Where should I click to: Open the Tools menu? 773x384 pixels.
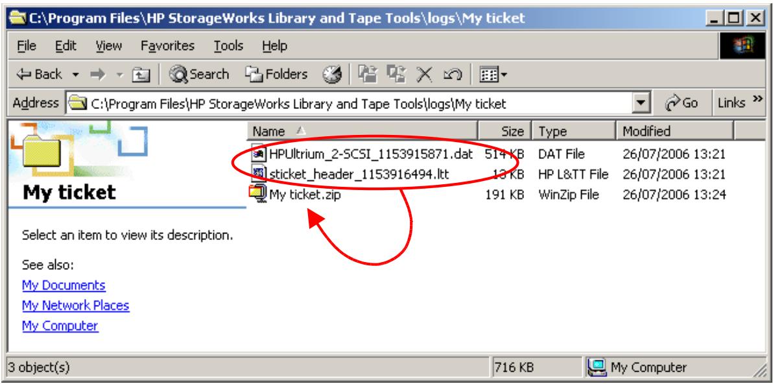(228, 46)
